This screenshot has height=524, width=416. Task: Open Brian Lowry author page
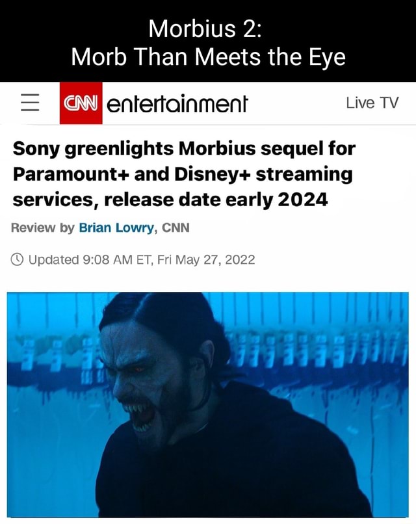tap(116, 228)
